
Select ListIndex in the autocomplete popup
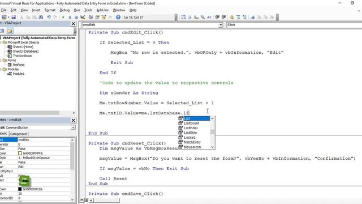[194, 128]
